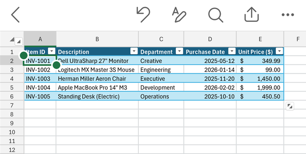Select column D header
This screenshot has height=154, width=306.
(x=210, y=39)
